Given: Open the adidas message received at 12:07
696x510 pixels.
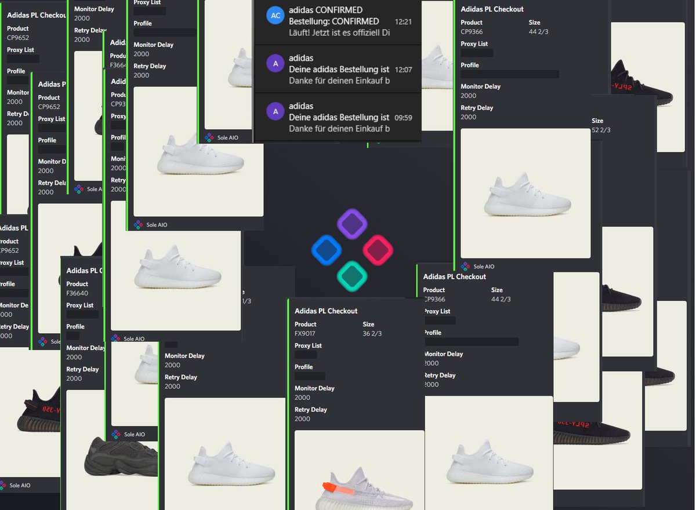Looking at the screenshot, I should [338, 69].
